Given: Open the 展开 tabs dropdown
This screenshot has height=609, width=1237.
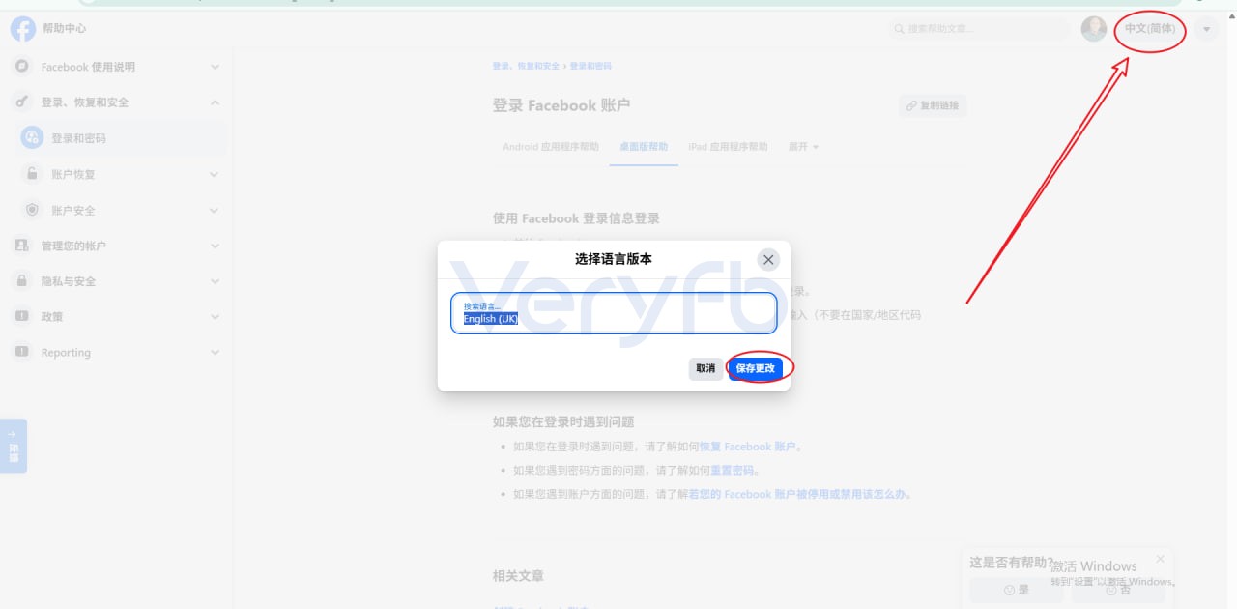Looking at the screenshot, I should click(803, 147).
